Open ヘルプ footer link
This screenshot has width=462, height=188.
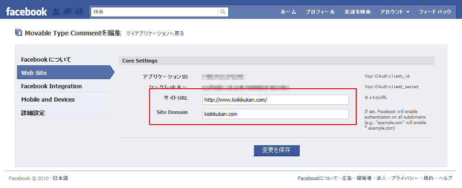click(445, 178)
